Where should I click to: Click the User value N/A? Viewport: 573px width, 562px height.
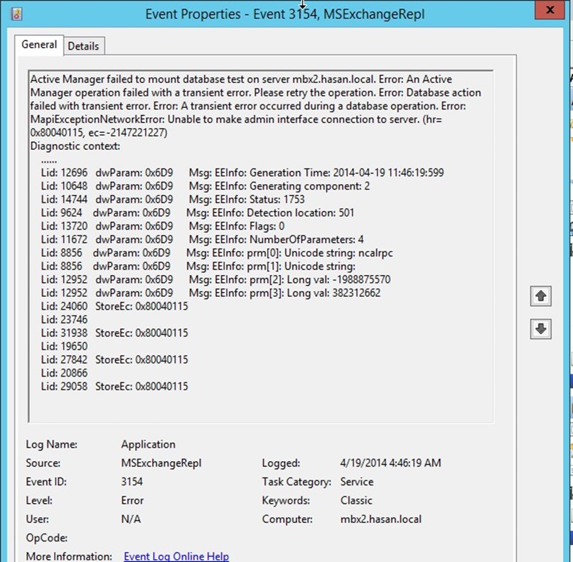tap(131, 519)
